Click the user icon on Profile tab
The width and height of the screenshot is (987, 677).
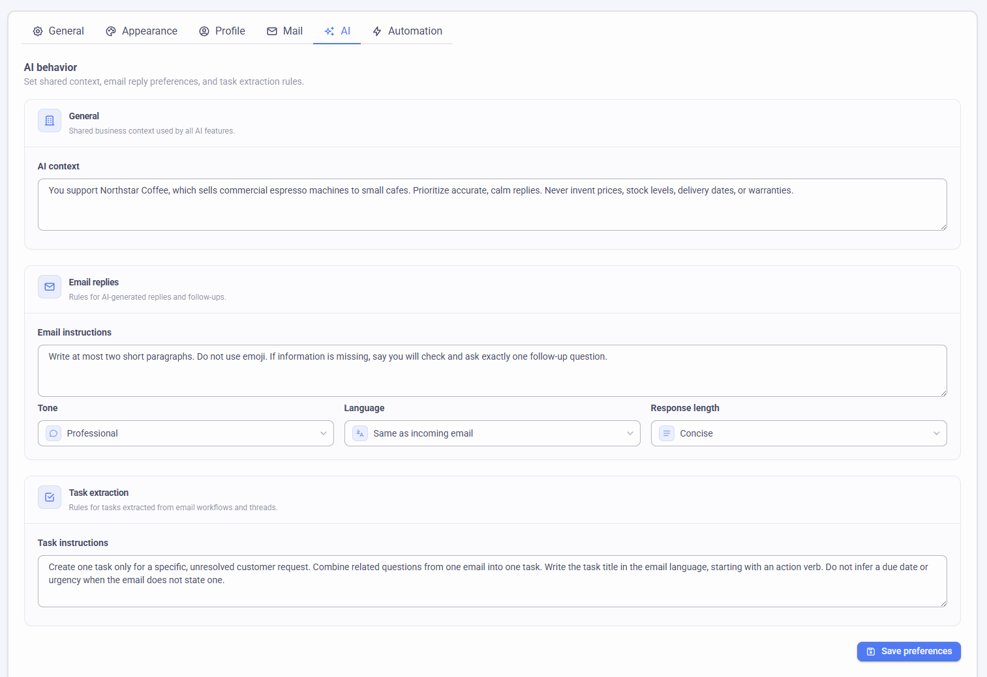tap(204, 31)
